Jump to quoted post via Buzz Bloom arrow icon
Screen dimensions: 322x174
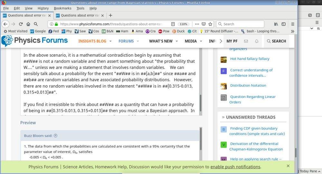click(55, 136)
